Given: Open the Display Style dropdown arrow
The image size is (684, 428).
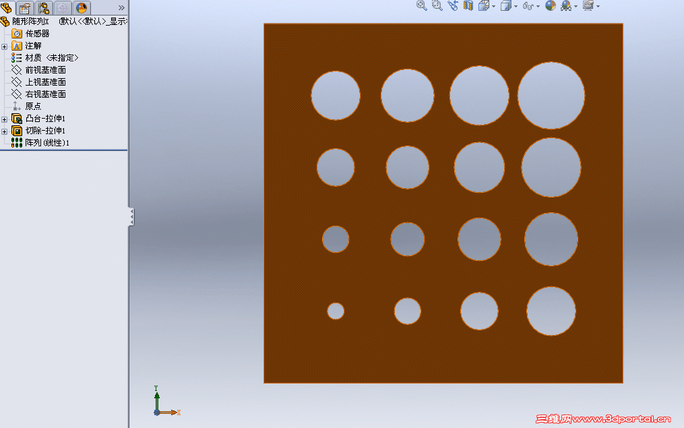Looking at the screenshot, I should tap(514, 6).
